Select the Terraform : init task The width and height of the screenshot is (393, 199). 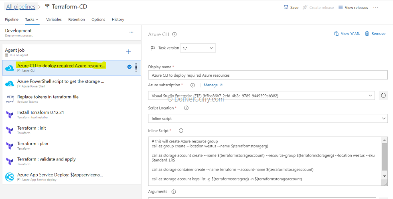(72, 130)
